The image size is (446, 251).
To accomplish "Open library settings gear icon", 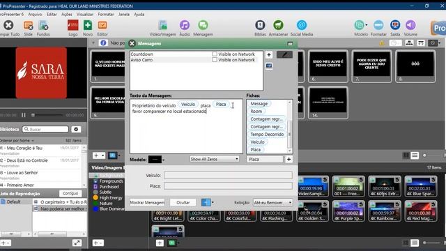I will [76, 129].
